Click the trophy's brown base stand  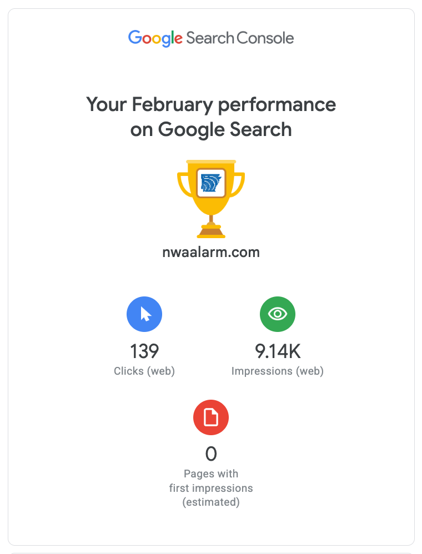pos(211,230)
